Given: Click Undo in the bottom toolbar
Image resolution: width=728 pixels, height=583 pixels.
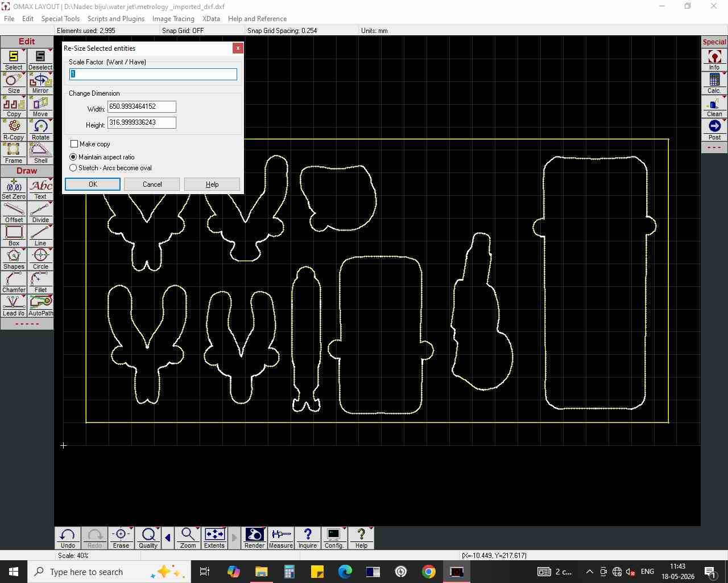Looking at the screenshot, I should click(68, 538).
